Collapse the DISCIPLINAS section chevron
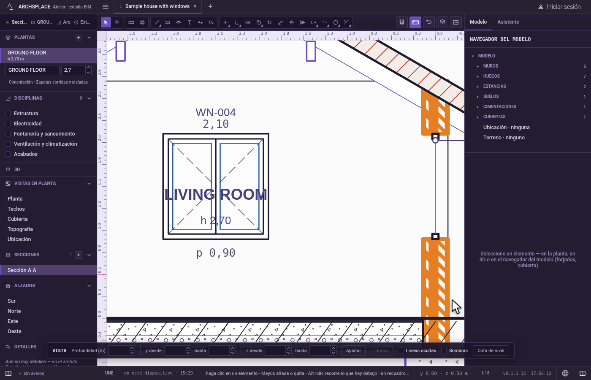Screen dimensions: 591x380 (x=89, y=98)
